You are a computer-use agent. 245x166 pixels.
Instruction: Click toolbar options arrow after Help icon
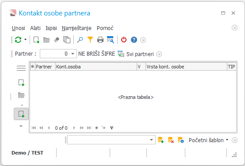coord(143,40)
